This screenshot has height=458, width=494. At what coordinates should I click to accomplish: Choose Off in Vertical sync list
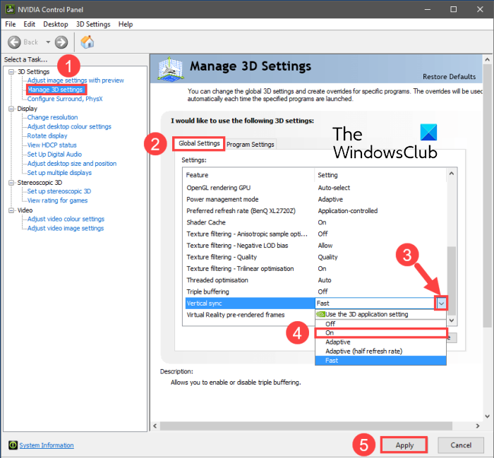(380, 324)
